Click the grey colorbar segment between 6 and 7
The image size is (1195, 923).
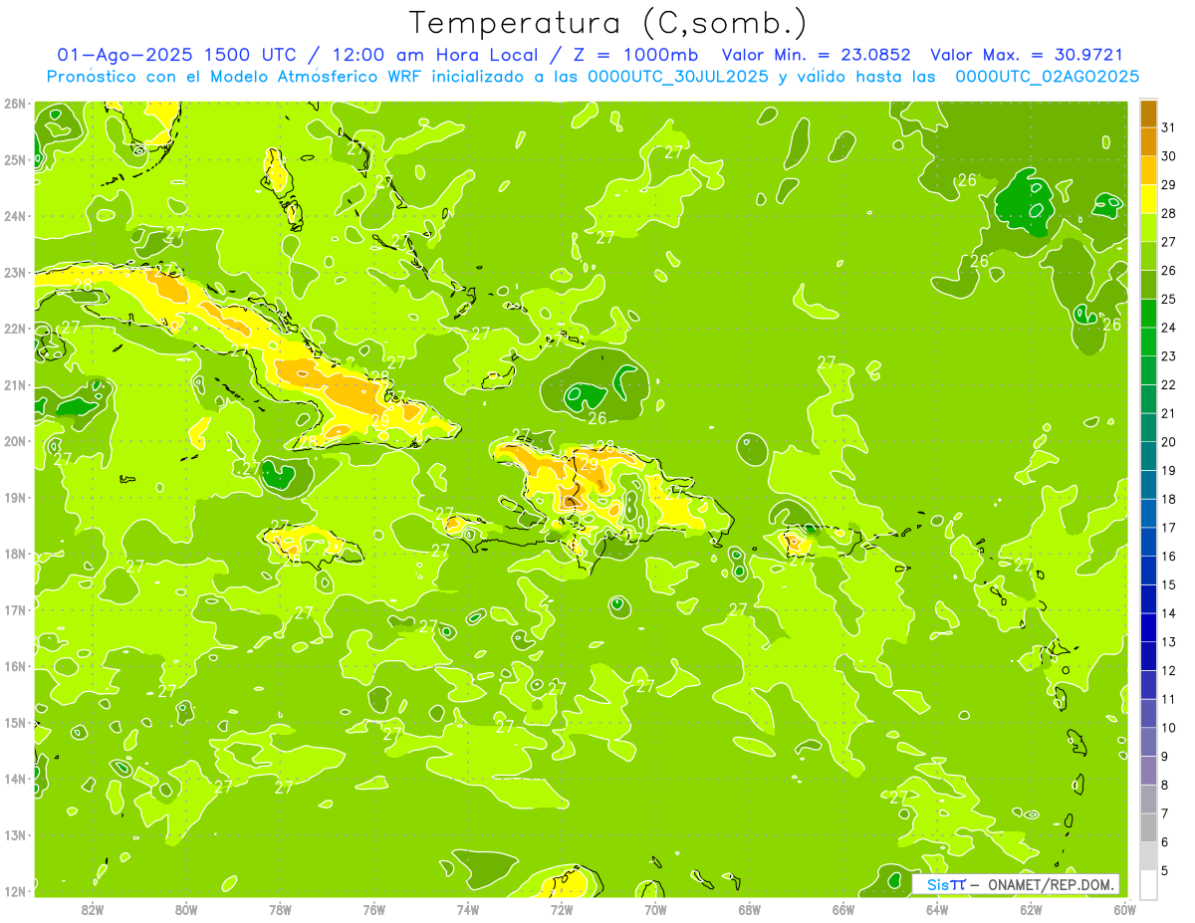(x=1148, y=827)
